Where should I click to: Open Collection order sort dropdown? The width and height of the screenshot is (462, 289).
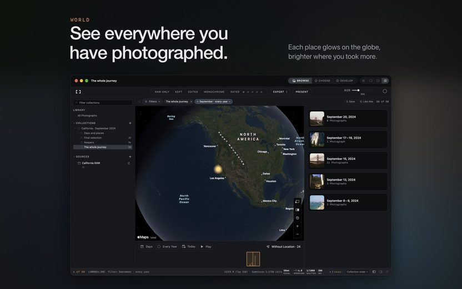(357, 272)
